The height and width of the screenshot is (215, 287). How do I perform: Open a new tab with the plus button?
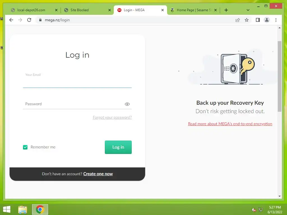[x=226, y=10]
